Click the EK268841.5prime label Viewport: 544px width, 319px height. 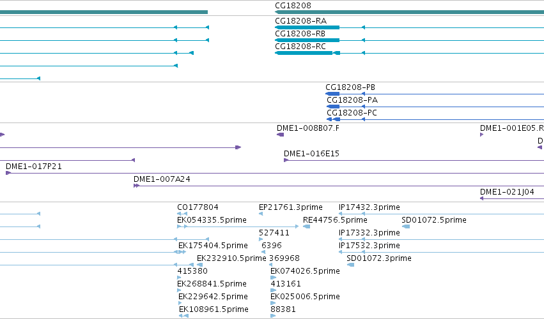coord(212,285)
